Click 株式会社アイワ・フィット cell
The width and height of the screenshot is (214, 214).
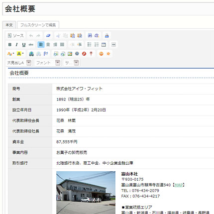(133, 89)
